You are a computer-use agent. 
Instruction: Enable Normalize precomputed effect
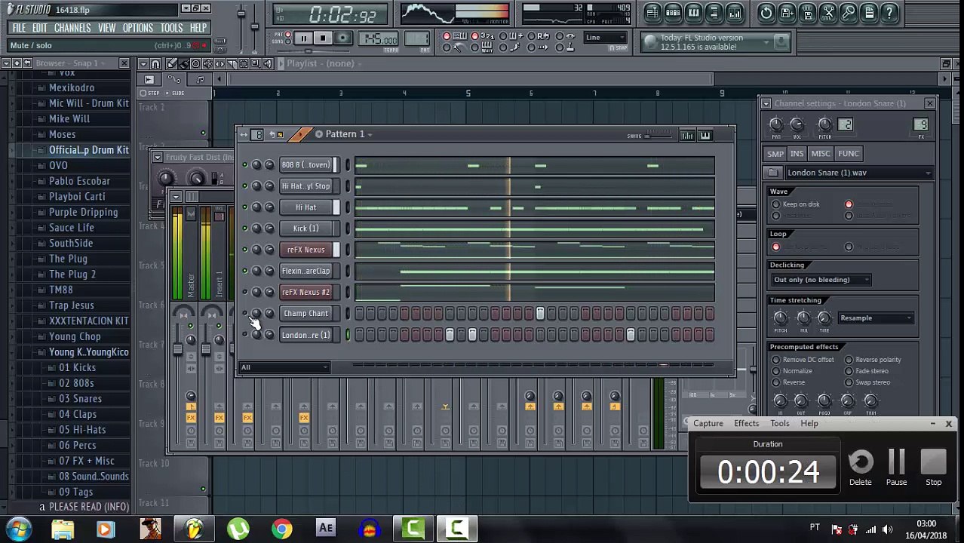(776, 371)
